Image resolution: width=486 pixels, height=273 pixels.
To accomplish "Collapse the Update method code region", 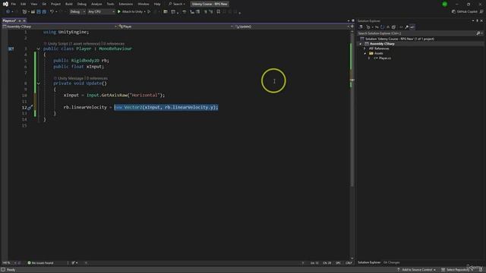I will (39, 83).
